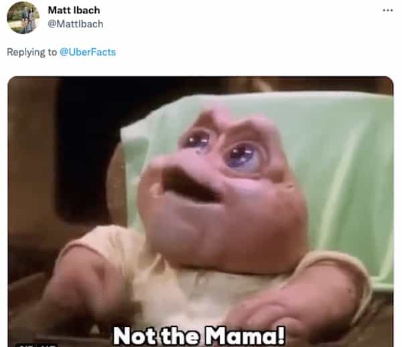Expand the tweet's overflow menu dots
The image size is (402, 347).
coord(388,10)
